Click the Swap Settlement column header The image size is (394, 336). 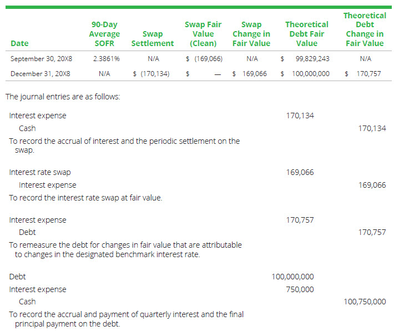pyautogui.click(x=153, y=38)
